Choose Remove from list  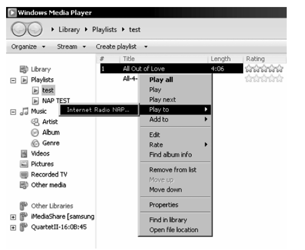[x=175, y=170]
